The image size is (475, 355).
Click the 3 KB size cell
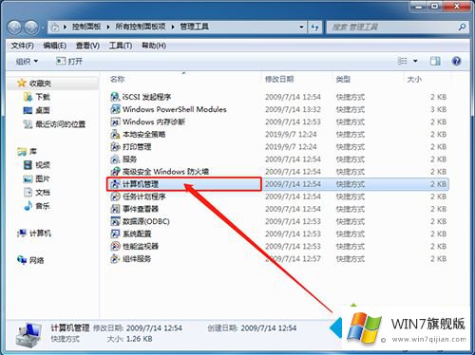pos(438,109)
